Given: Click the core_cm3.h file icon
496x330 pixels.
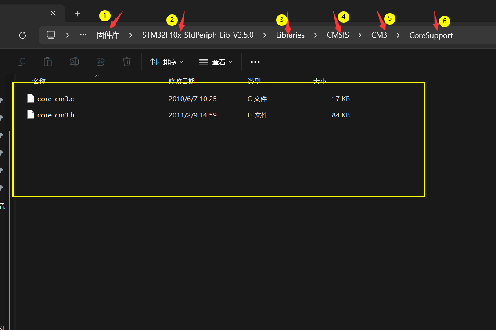Looking at the screenshot, I should point(31,114).
